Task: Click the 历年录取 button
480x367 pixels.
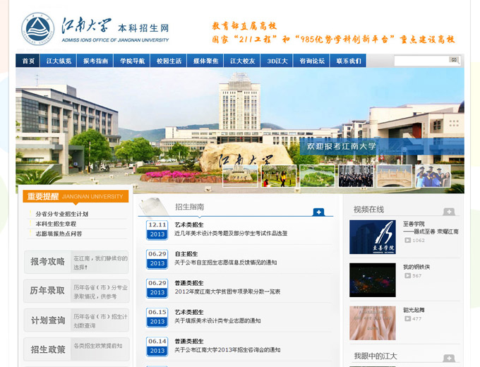Action: coord(76,291)
